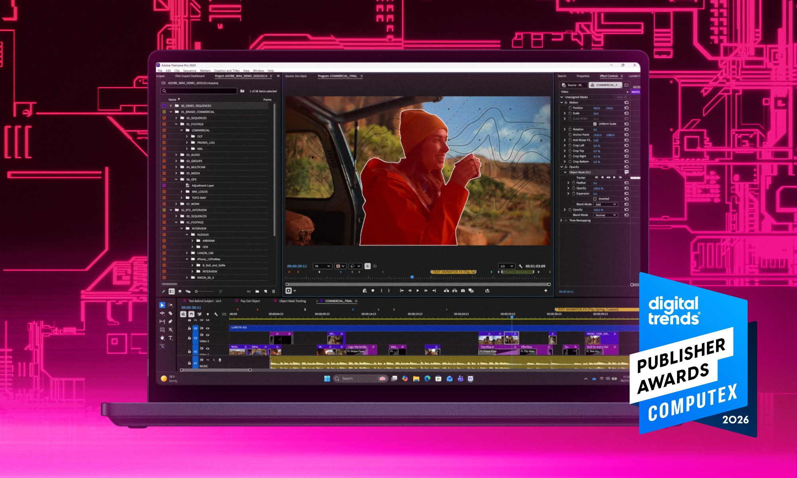Click Mark Out bracket icon
The height and width of the screenshot is (478, 797).
click(x=389, y=291)
